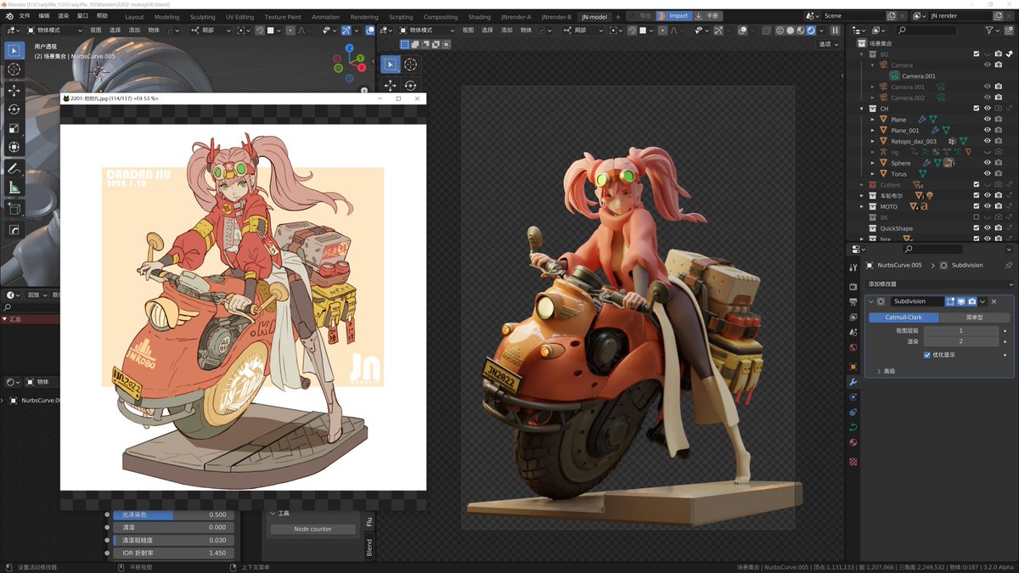Image resolution: width=1019 pixels, height=573 pixels.
Task: Remove the Subdivision modifier with X
Action: [x=994, y=301]
